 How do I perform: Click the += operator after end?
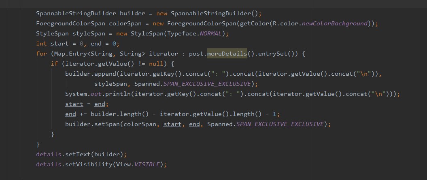coord(83,114)
